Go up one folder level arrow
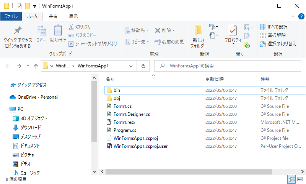Screen dimensions: 306x184 click(36, 66)
